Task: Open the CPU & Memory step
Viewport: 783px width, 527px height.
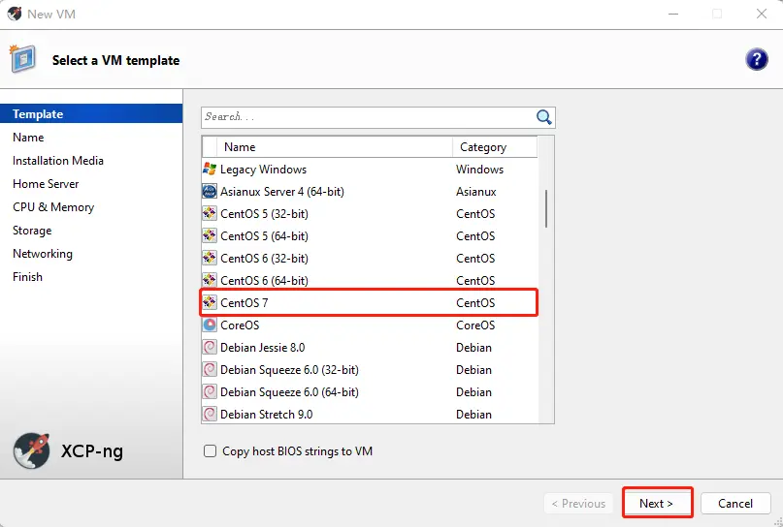Action: 53,207
